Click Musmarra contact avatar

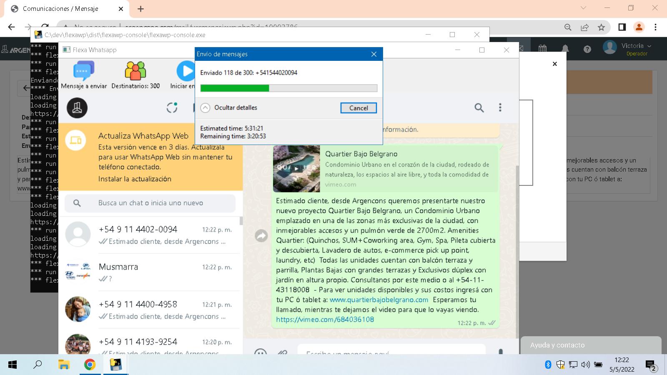(x=78, y=272)
